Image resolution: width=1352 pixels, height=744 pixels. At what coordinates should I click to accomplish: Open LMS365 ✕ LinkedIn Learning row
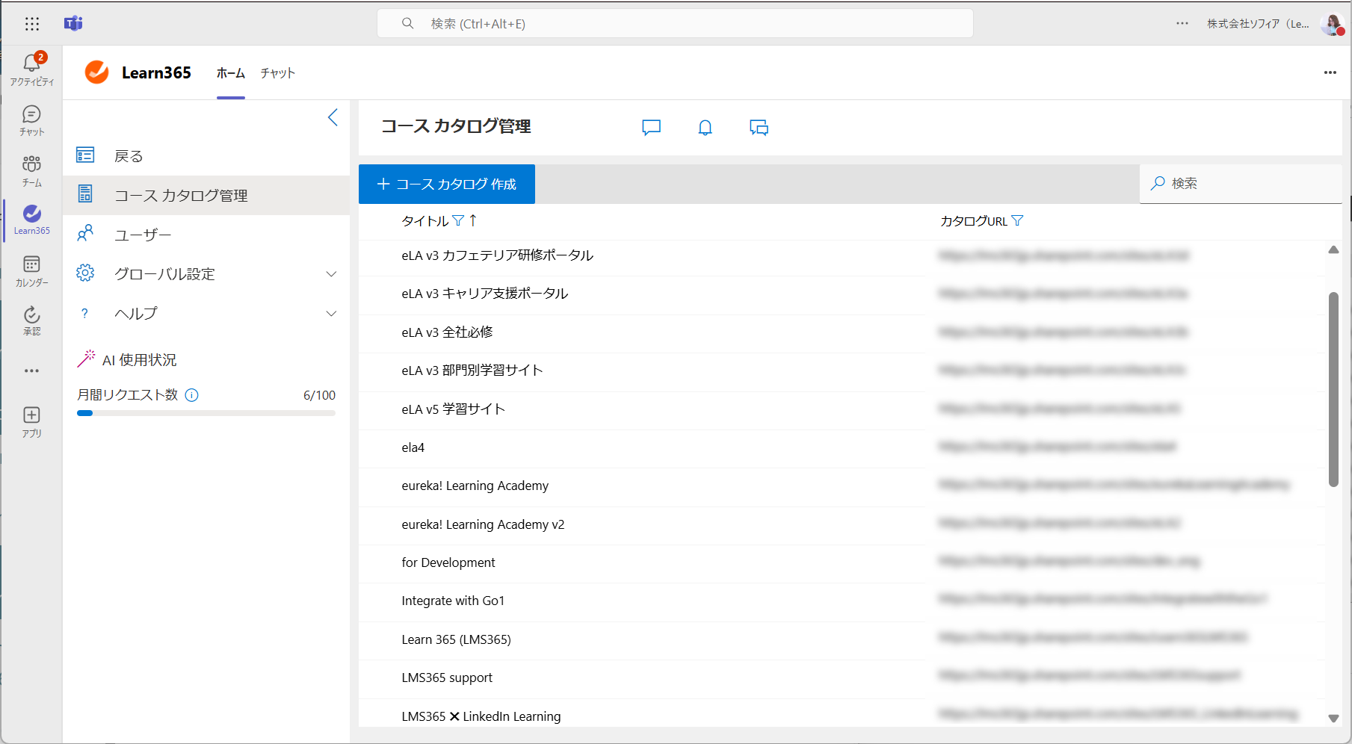pyautogui.click(x=481, y=716)
